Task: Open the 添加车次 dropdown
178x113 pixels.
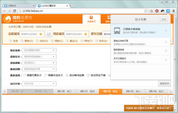Action: pyautogui.click(x=39, y=56)
